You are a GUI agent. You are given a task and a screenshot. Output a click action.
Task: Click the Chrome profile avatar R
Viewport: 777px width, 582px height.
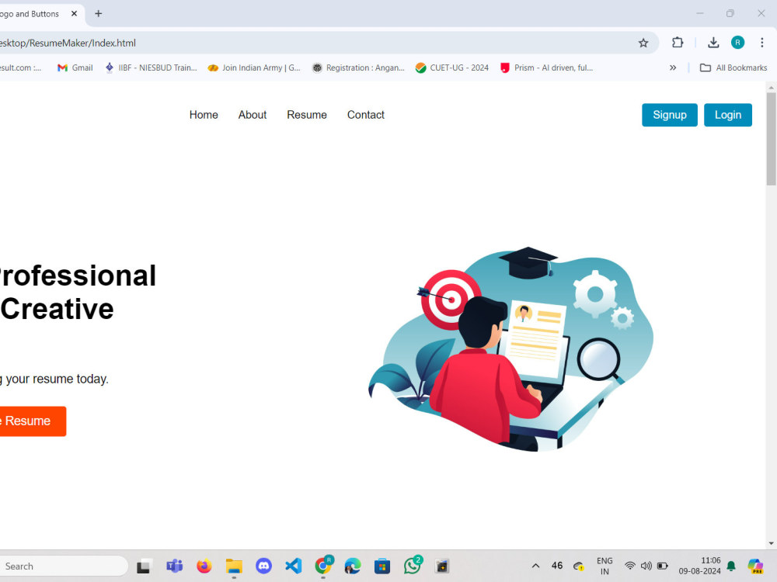(x=737, y=43)
